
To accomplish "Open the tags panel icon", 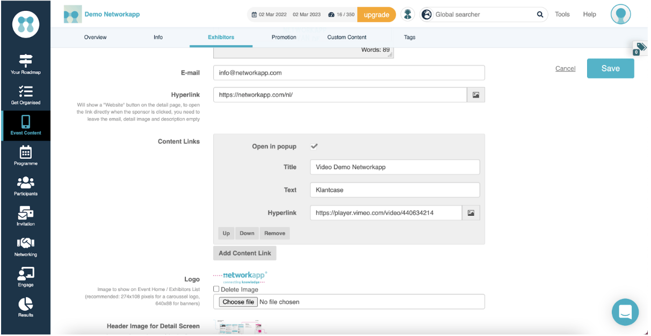I will (640, 48).
